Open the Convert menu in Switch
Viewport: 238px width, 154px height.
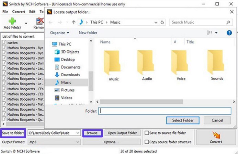coord(19,12)
